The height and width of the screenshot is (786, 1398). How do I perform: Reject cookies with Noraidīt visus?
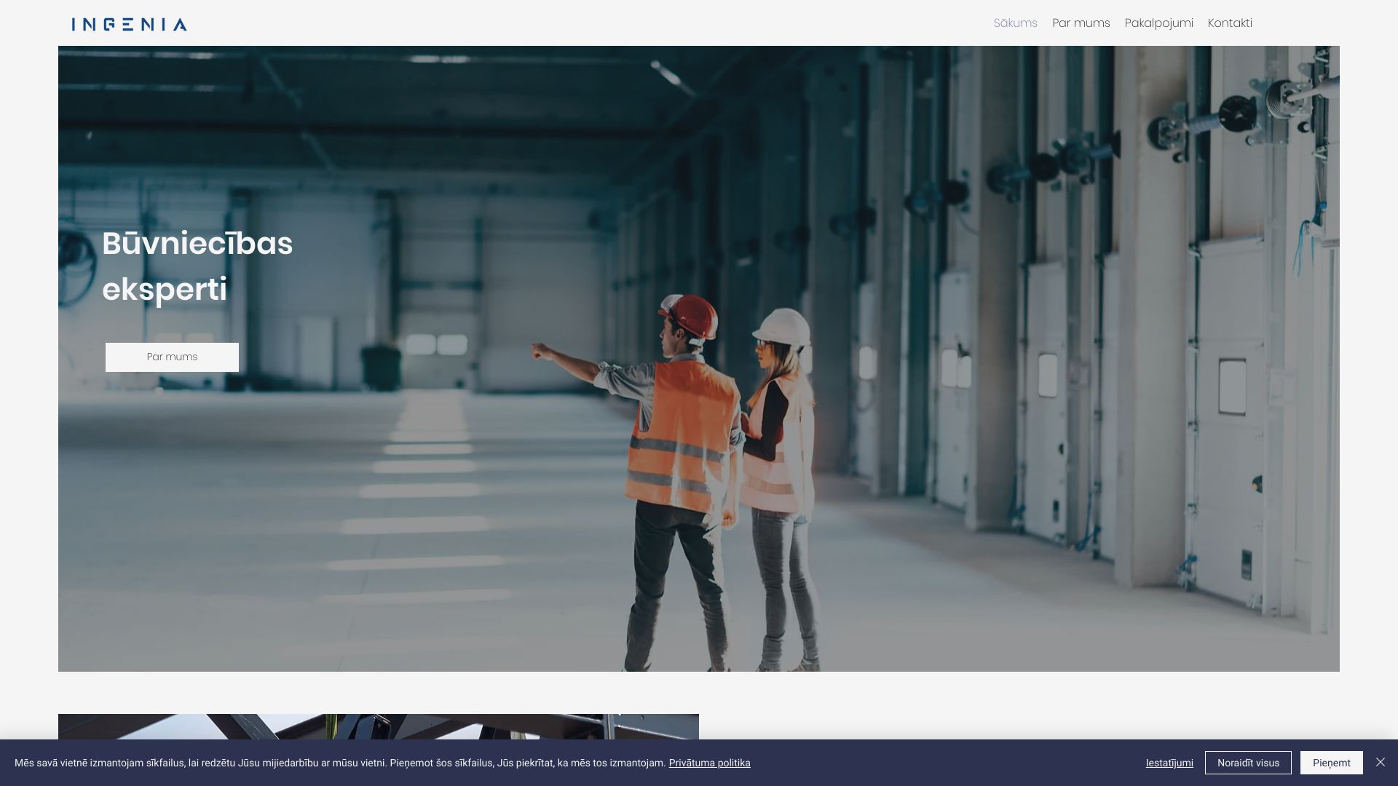pyautogui.click(x=1247, y=763)
